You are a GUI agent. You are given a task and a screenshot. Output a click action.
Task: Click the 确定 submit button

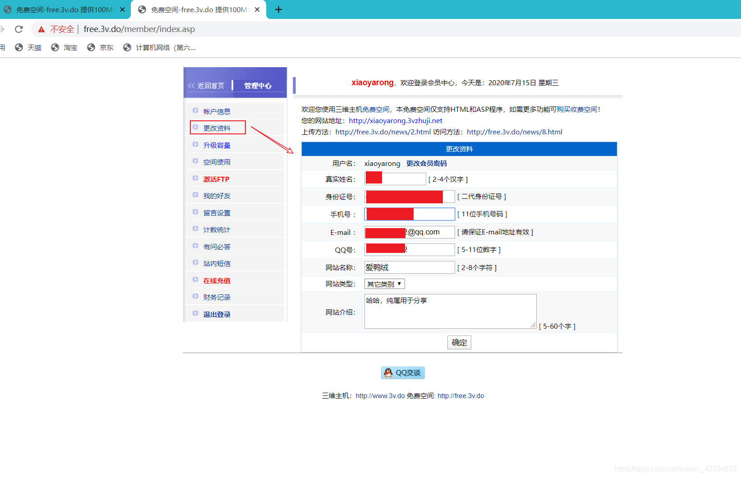459,342
